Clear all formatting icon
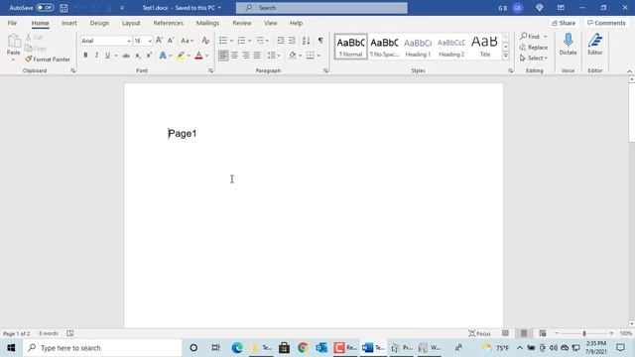635x357 pixels. click(x=205, y=40)
